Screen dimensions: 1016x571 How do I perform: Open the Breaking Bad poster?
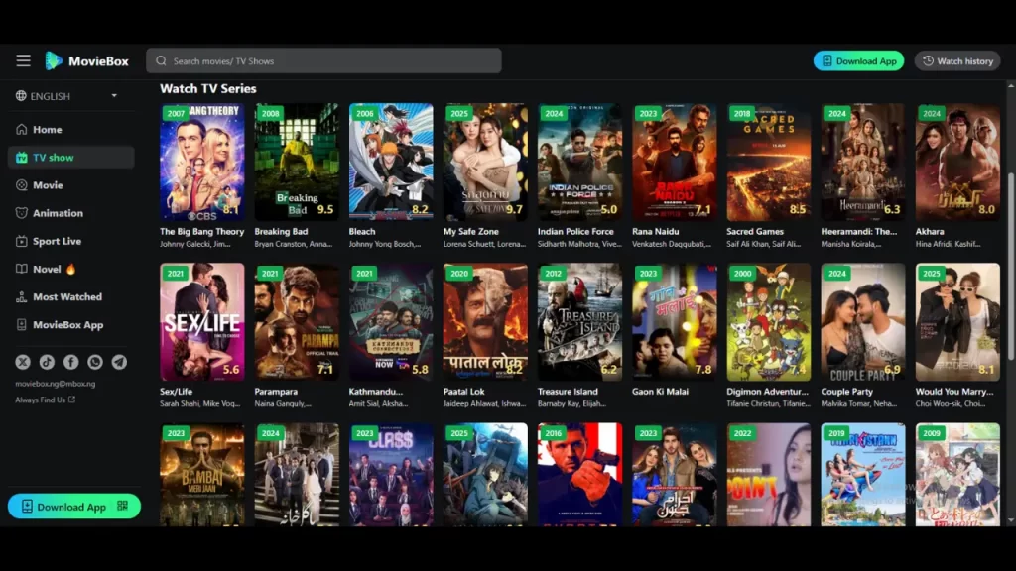pyautogui.click(x=297, y=162)
